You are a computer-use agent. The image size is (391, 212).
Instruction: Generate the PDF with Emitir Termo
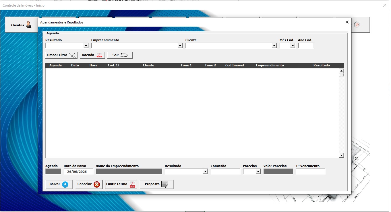[121, 184]
